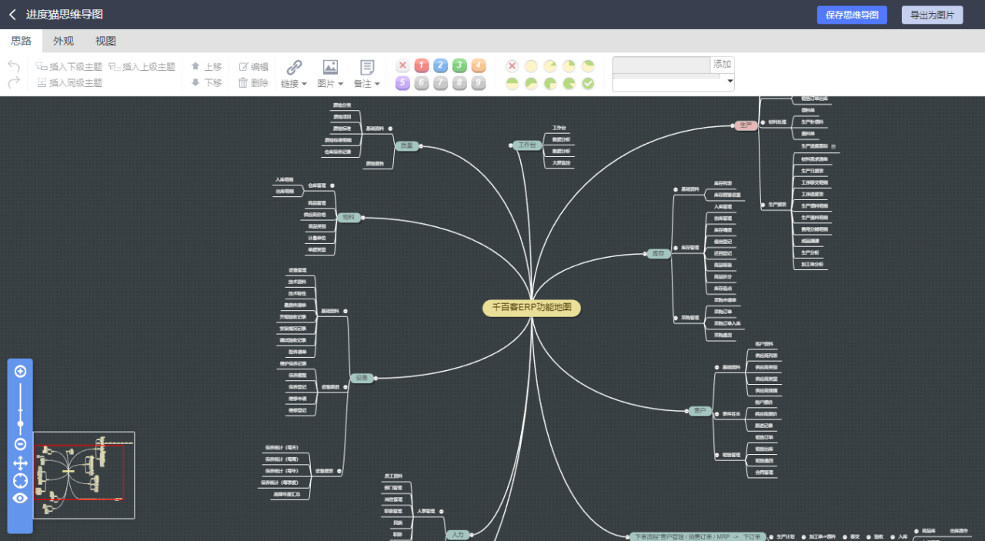Click the 编辑 edit tool
This screenshot has height=541, width=985.
point(254,67)
